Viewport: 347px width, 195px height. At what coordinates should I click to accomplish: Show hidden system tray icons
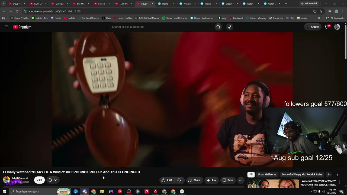point(311,191)
